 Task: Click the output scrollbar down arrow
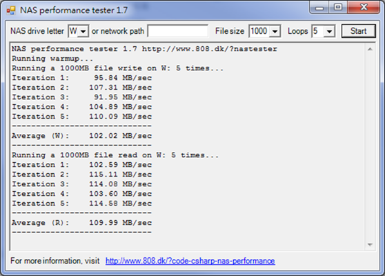pos(370,244)
